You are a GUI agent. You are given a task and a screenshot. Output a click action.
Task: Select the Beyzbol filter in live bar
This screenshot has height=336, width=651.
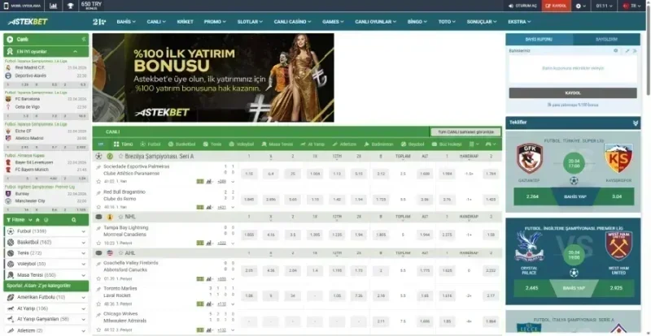coord(413,144)
